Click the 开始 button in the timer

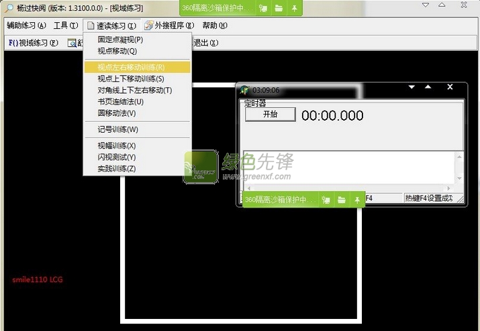[x=271, y=115]
